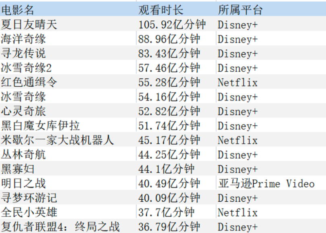Image resolution: width=326 pixels, height=233 pixels.
Task: Select the 亚马逊Prime Video platform cell
Action: tap(266, 184)
